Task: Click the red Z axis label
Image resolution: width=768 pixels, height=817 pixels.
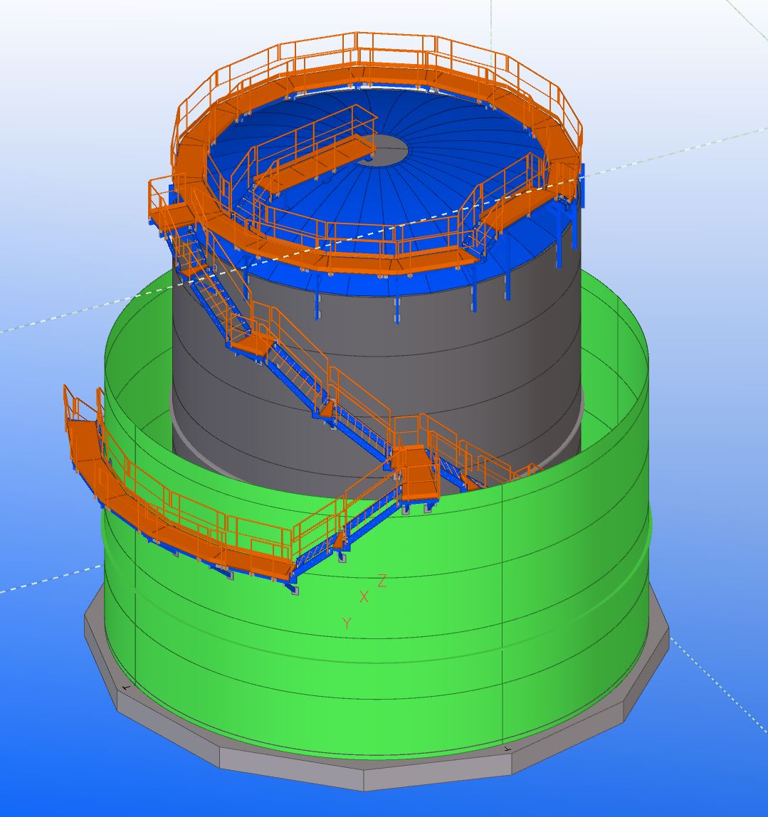Action: point(382,581)
